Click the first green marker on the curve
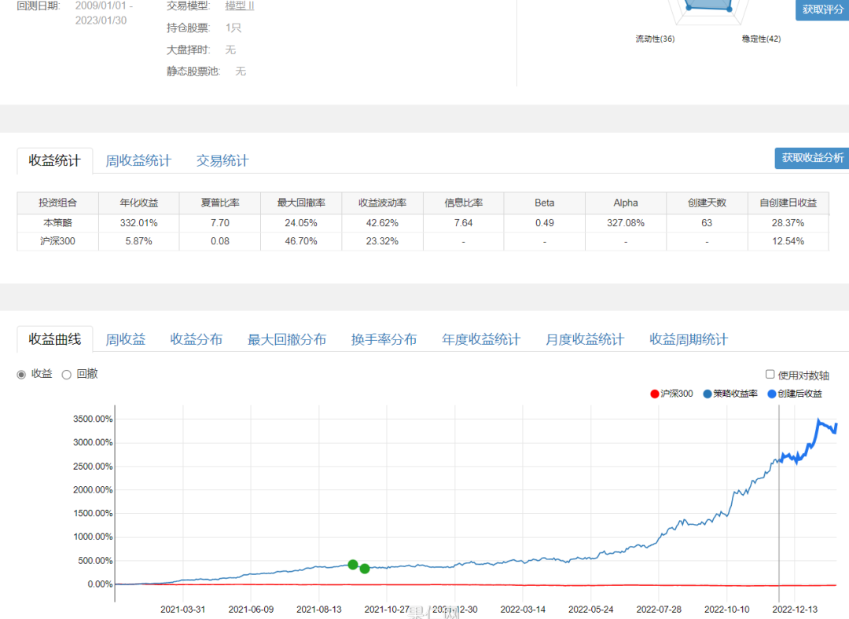 (353, 564)
